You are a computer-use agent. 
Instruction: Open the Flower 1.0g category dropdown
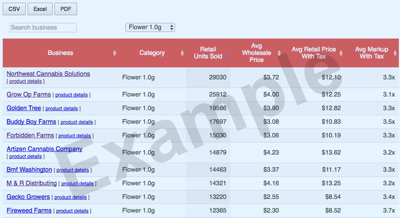tap(150, 27)
